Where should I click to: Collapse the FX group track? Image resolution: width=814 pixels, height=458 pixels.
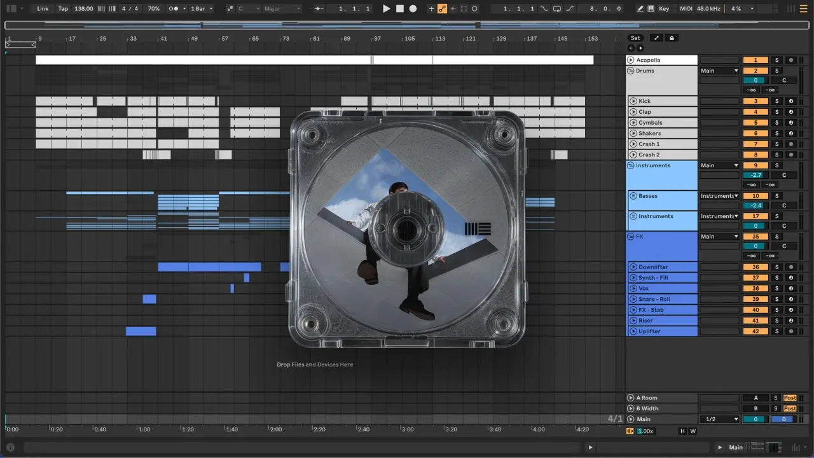tap(631, 237)
